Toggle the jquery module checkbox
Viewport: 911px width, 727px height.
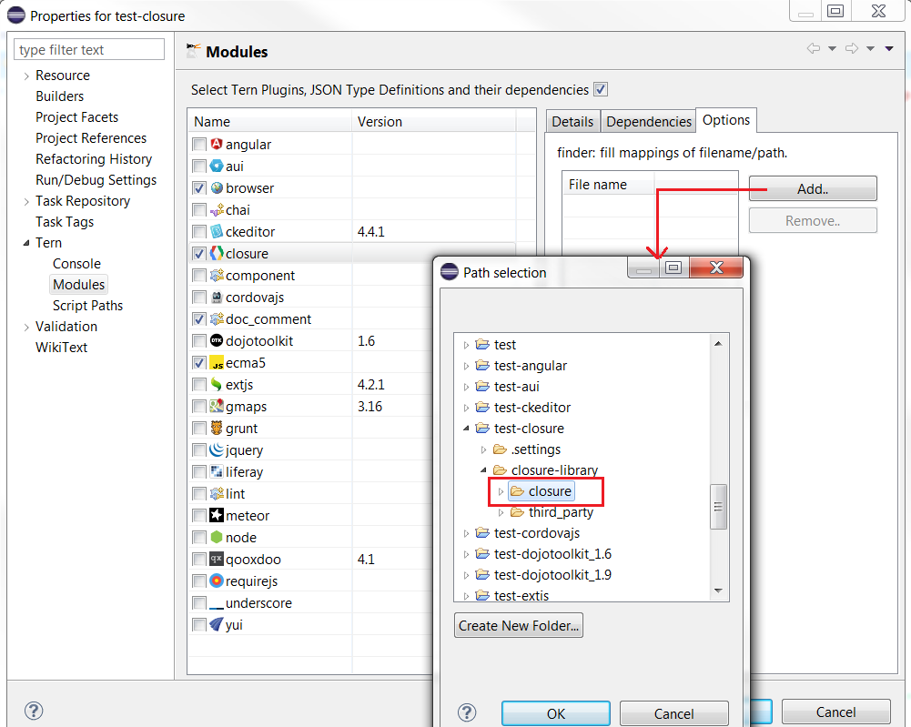point(199,450)
